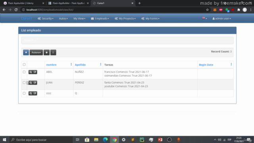
Task: Sort by Apellido using its sort arrow icon
Action: point(100,64)
